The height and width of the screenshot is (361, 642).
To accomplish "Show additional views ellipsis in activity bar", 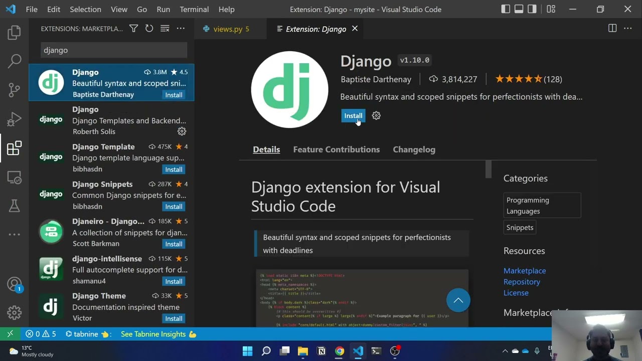I will point(14,234).
